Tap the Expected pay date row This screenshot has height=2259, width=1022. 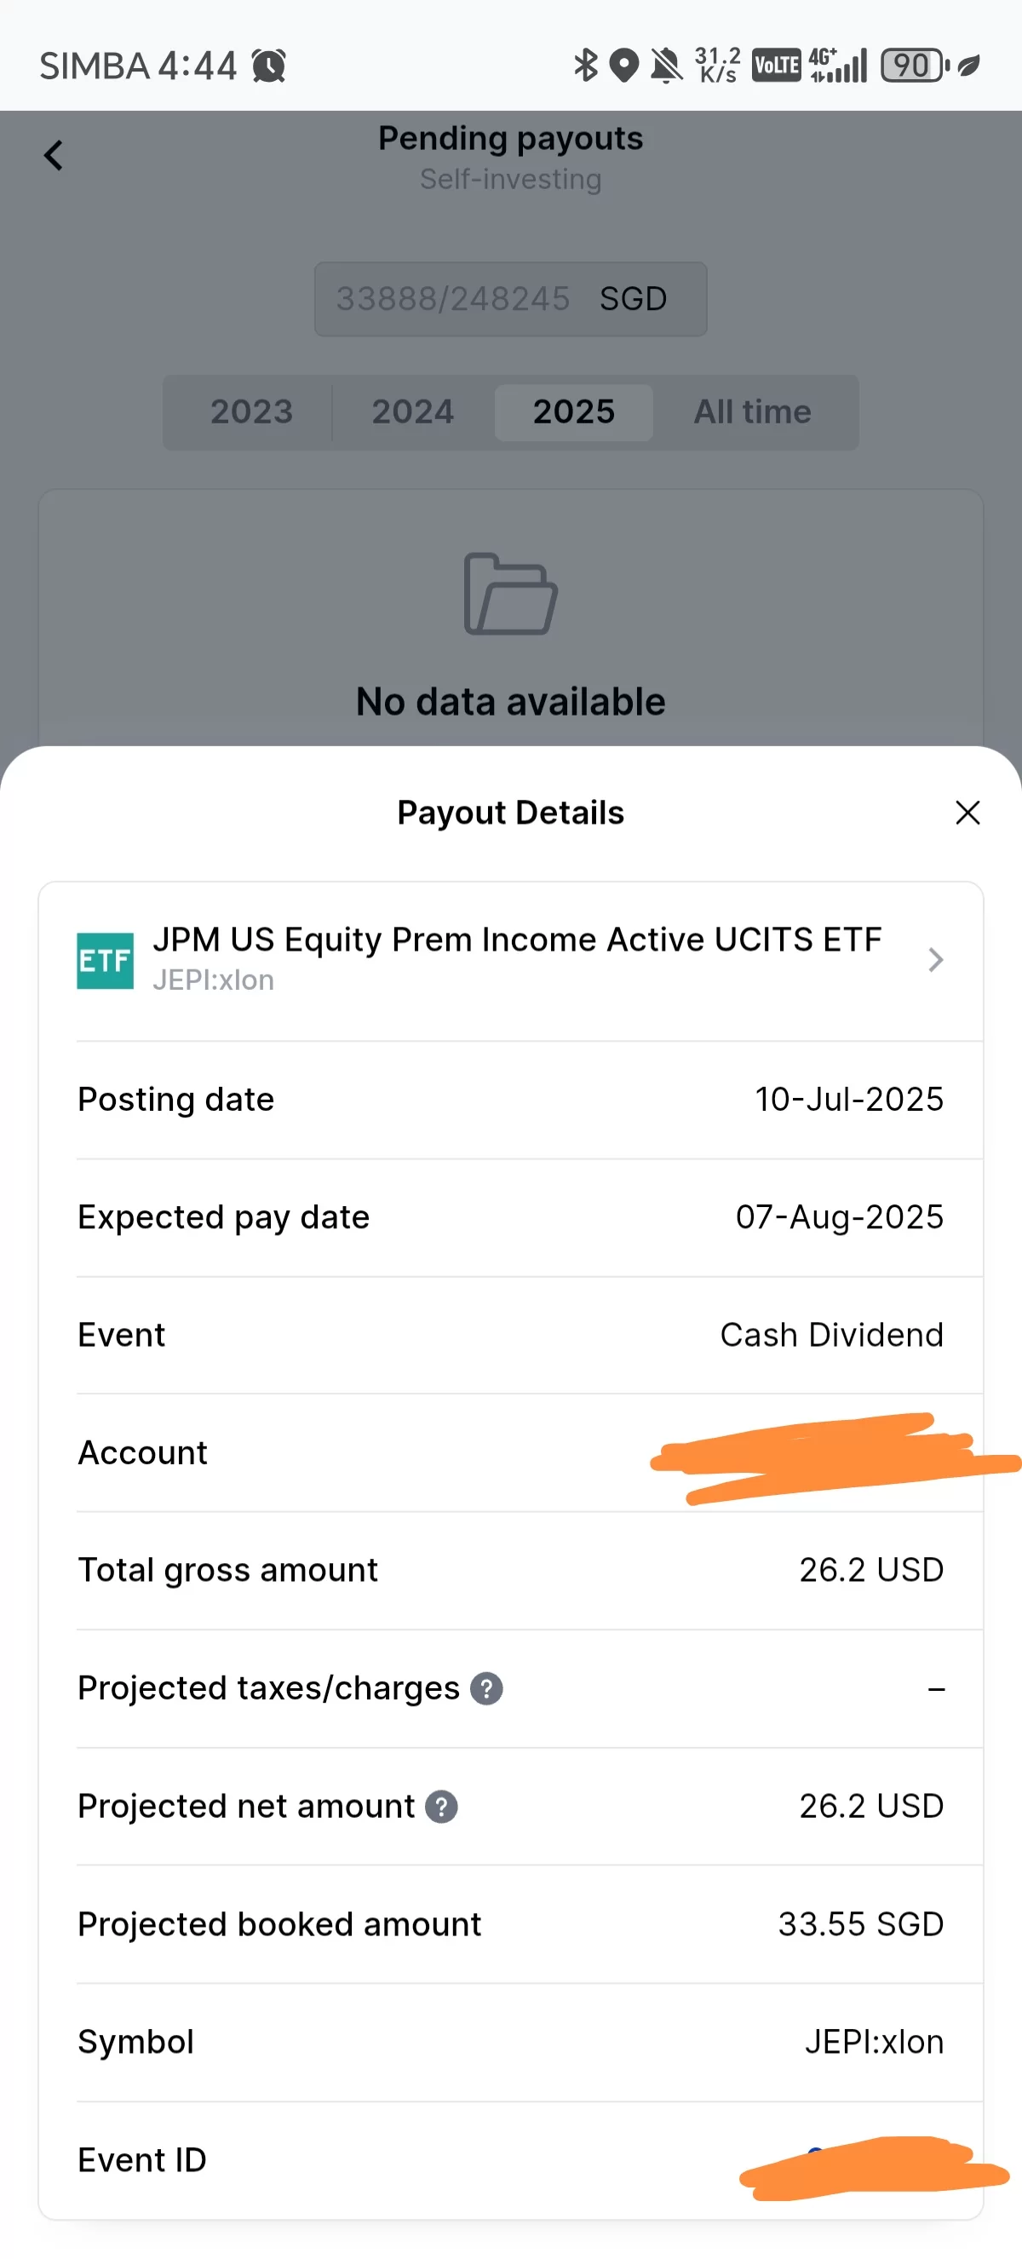coord(510,1218)
